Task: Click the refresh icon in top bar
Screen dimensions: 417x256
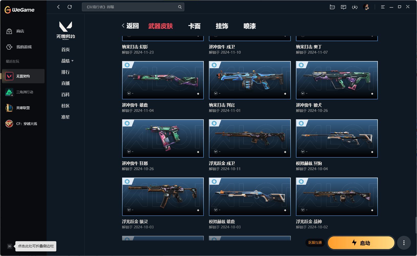Action: coord(70,7)
